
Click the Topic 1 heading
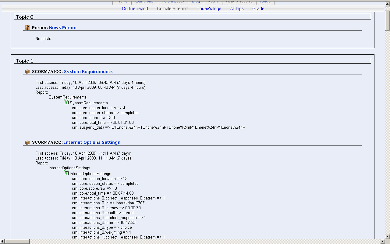[x=25, y=61]
